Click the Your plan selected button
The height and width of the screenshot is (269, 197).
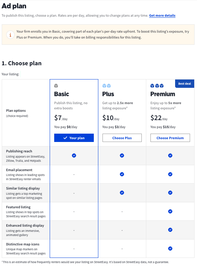point(74,138)
